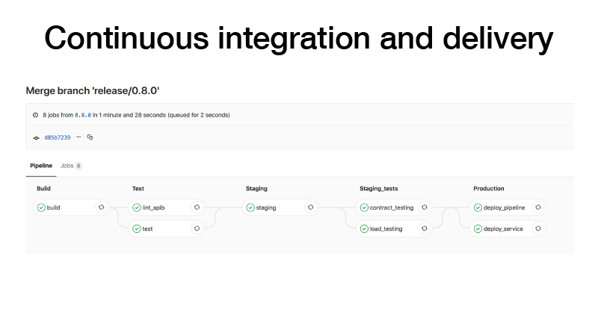Expand commit message with ellipsis button

pos(78,137)
